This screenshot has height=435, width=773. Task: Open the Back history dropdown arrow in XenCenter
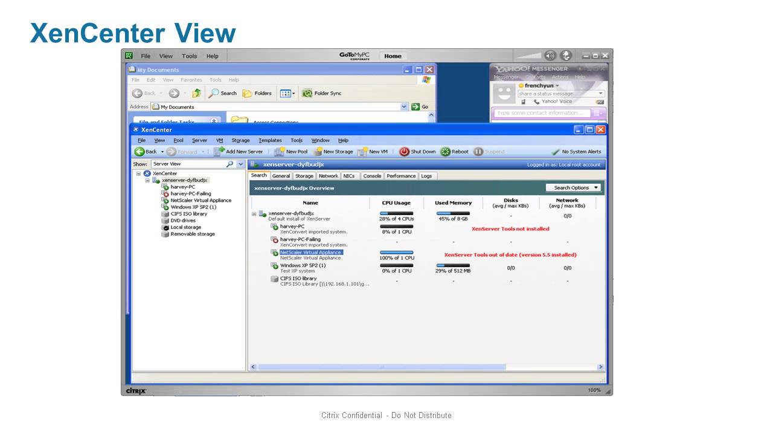[x=162, y=152]
